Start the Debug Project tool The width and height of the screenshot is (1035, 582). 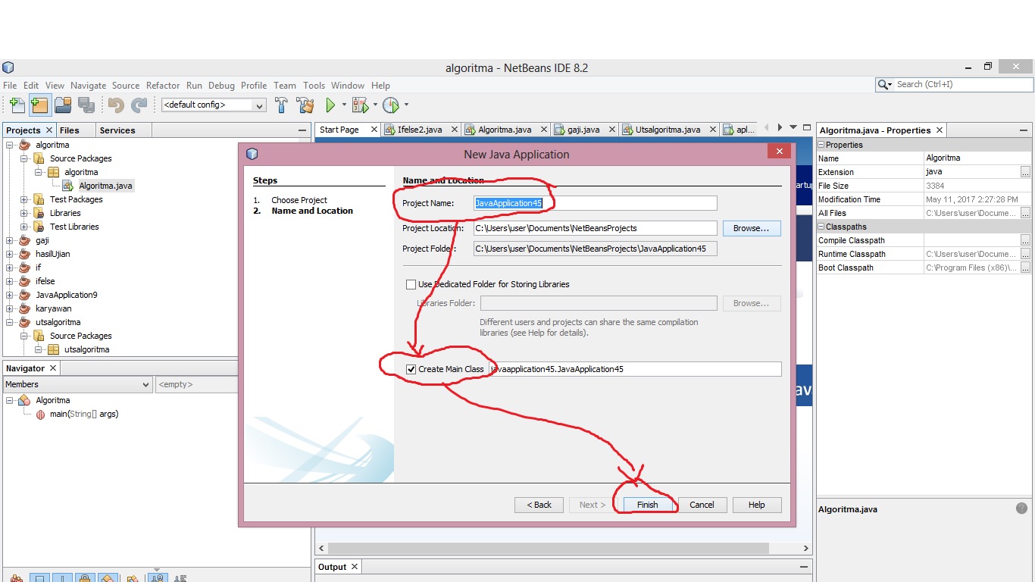359,105
